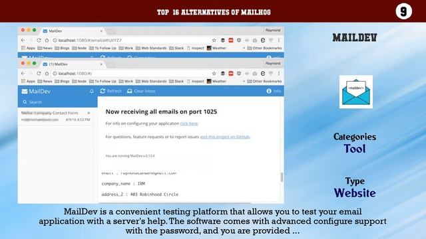Screen dimensions: 426x239
Task: Click Clear Inbox in MailDev toolbar
Action: pos(141,91)
